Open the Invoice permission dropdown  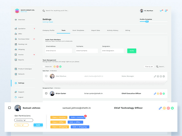[24, 120]
